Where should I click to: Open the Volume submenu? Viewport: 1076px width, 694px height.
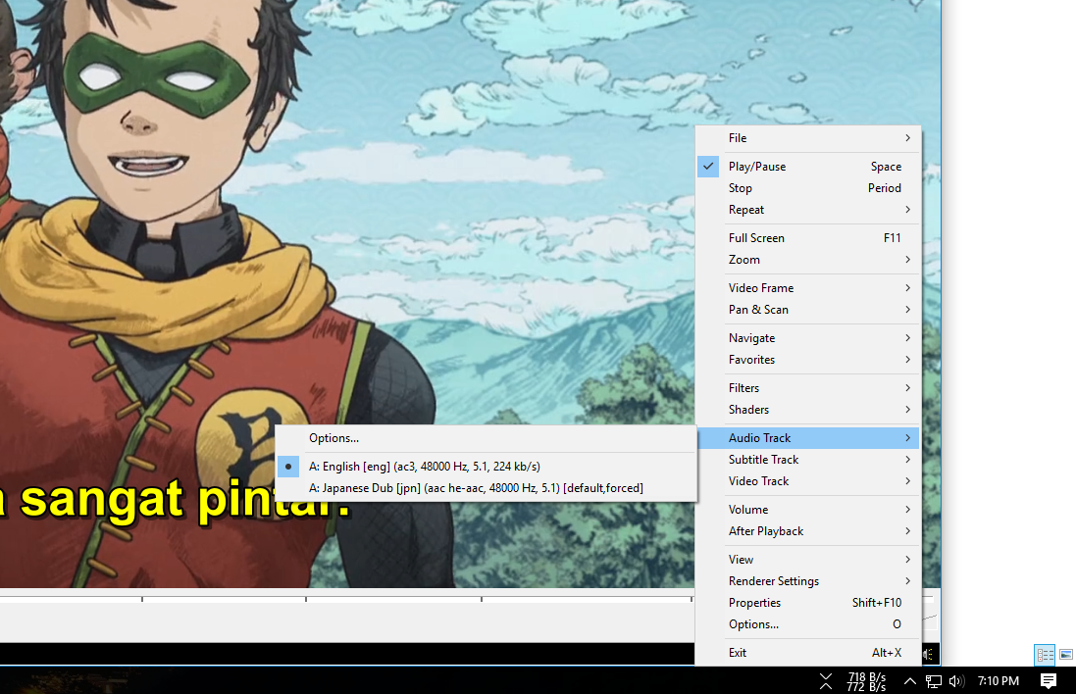point(808,510)
